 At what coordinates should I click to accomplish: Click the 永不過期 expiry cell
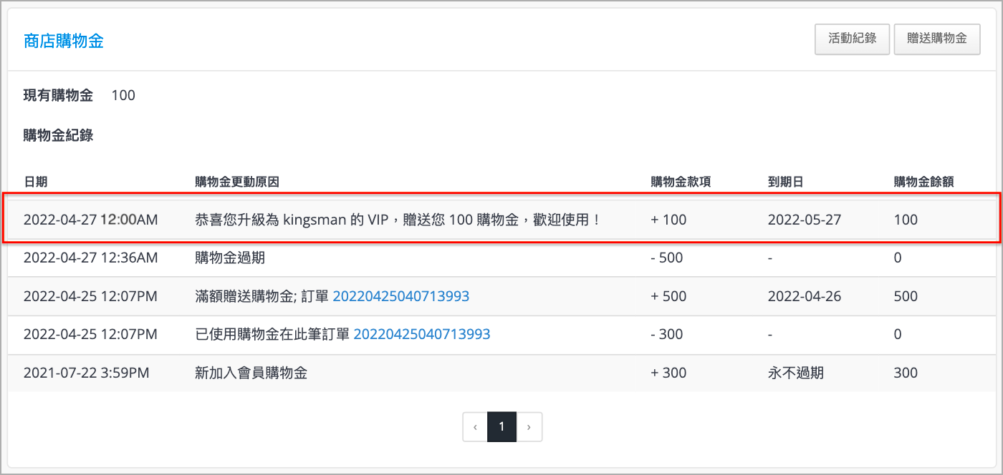(795, 373)
